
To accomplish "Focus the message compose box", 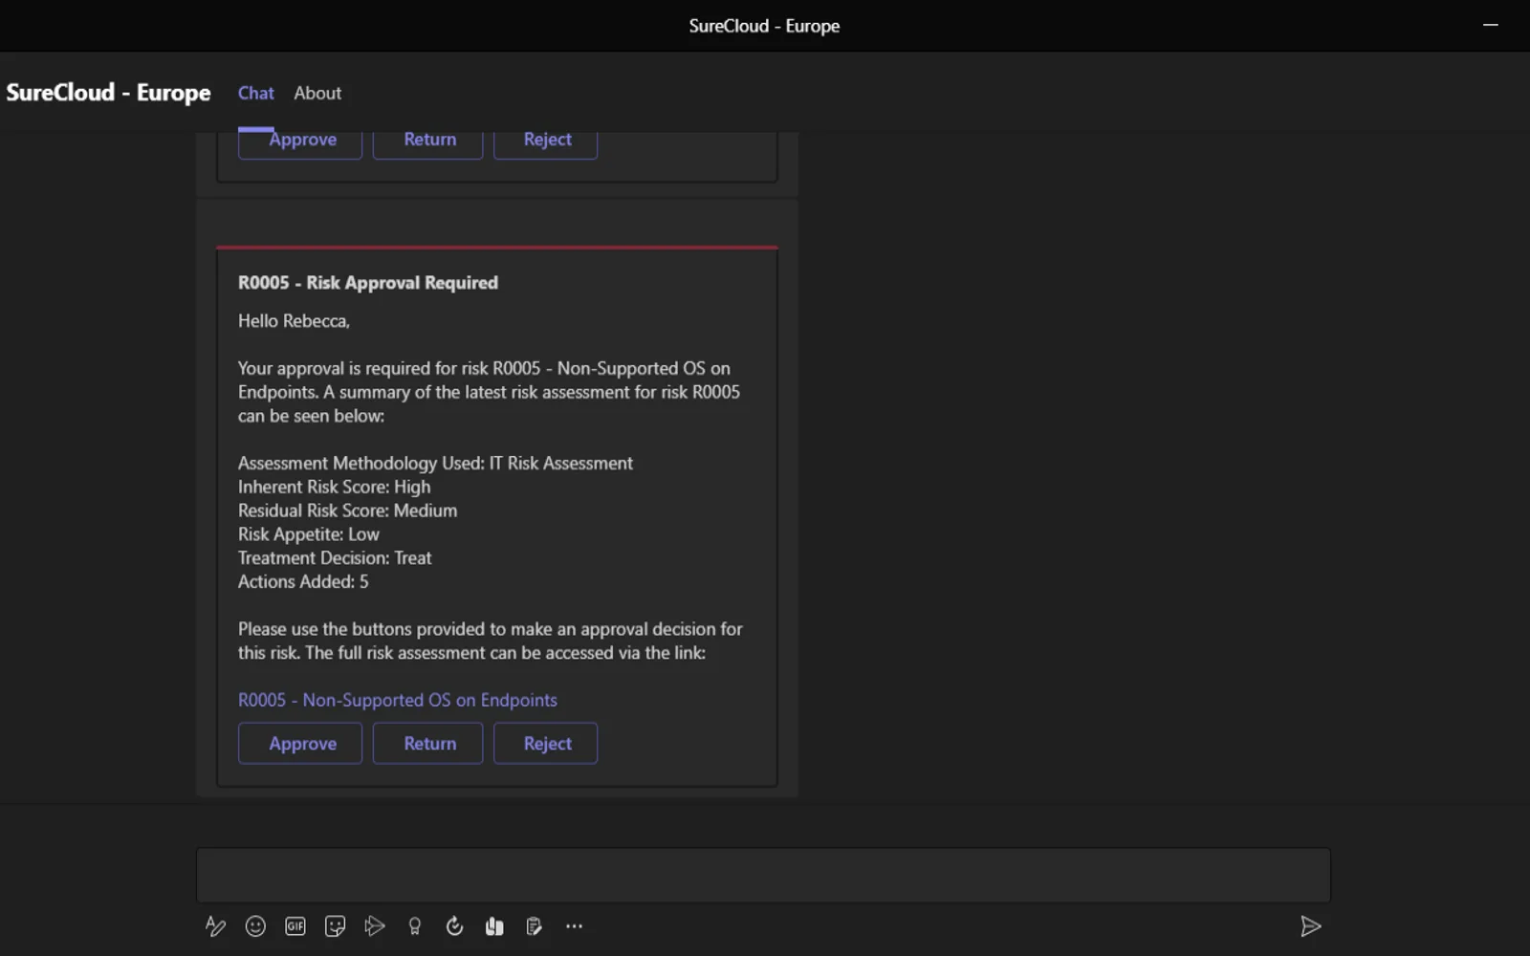I will pos(763,875).
